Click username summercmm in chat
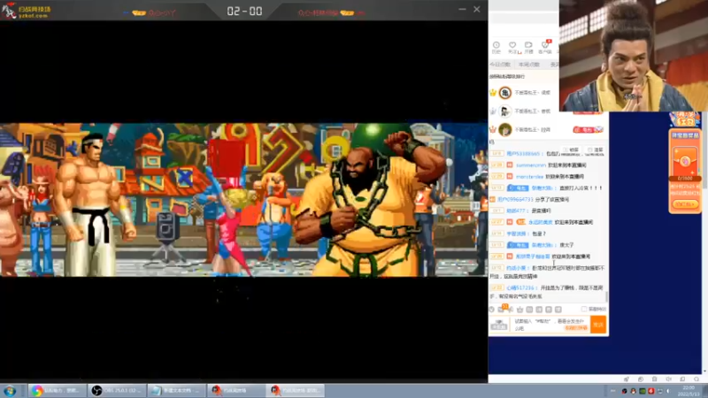708x398 pixels. pyautogui.click(x=530, y=165)
